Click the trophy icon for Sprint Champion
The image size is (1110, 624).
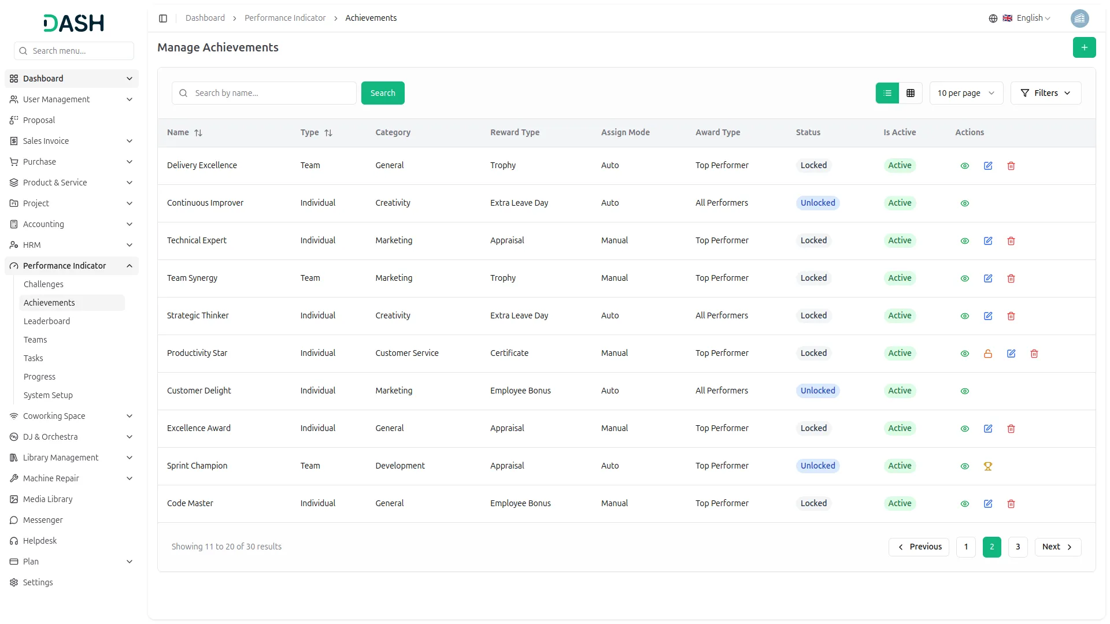(x=988, y=466)
